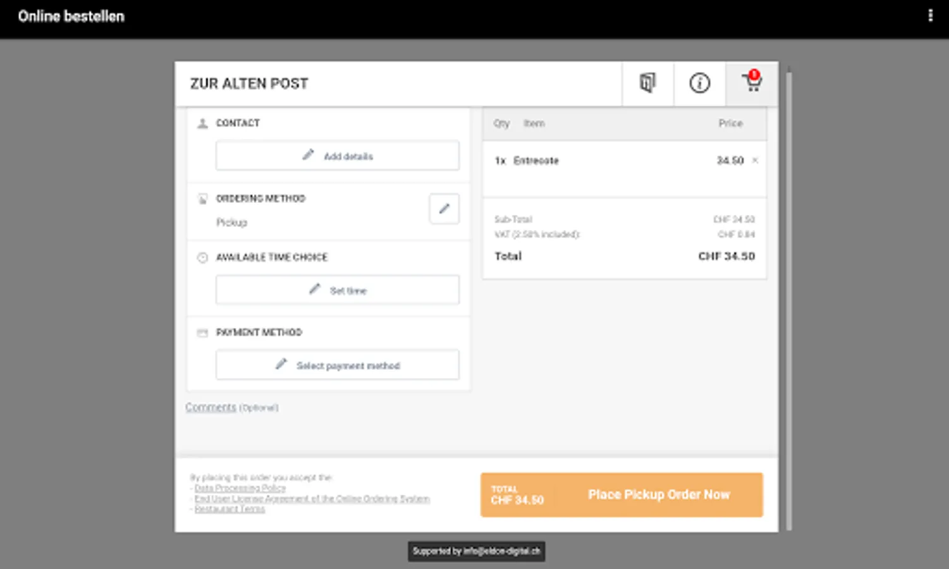Open the three-dot overflow menu
Viewport: 949px width, 569px height.
pyautogui.click(x=930, y=16)
